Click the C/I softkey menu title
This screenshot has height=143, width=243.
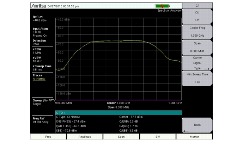[x=197, y=6]
